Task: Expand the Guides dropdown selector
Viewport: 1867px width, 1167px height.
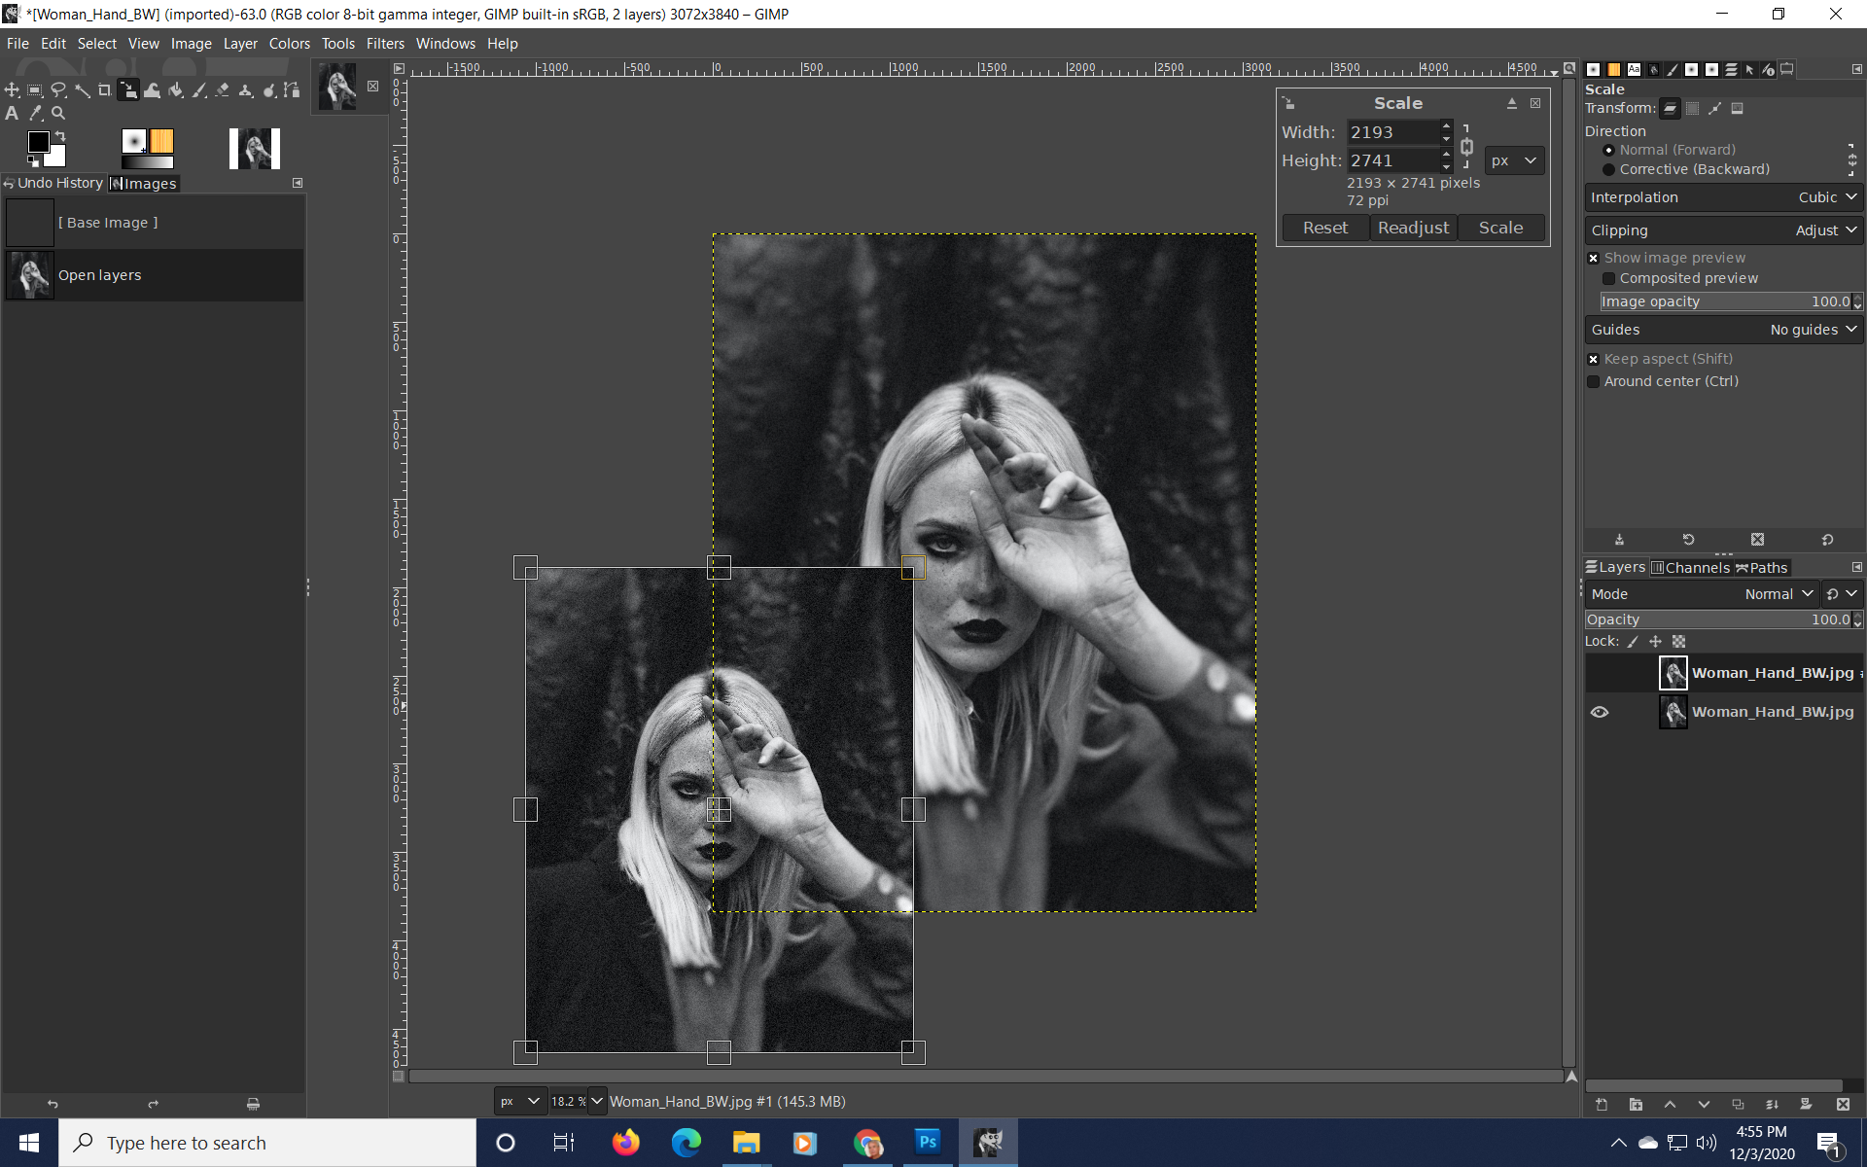Action: coord(1814,328)
